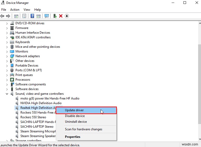Click the Ports (COM & LPT) icon
201x147 pixels.
pyautogui.click(x=12, y=70)
